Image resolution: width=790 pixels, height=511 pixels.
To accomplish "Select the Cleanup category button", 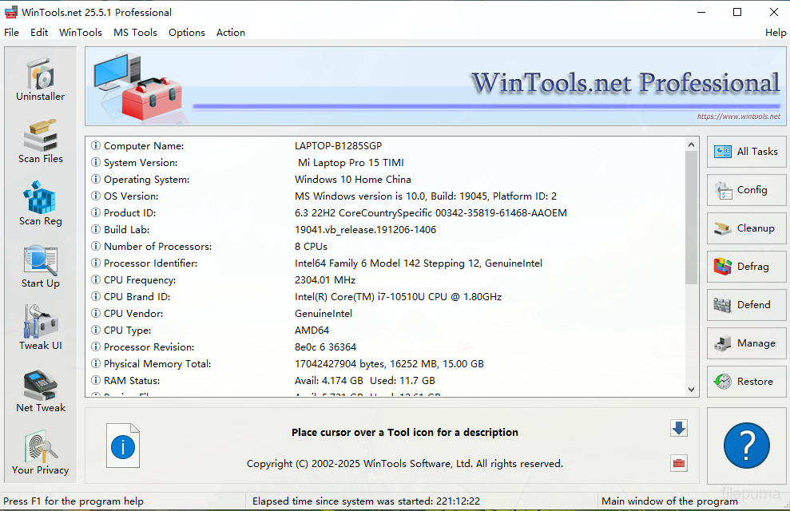I will click(746, 228).
